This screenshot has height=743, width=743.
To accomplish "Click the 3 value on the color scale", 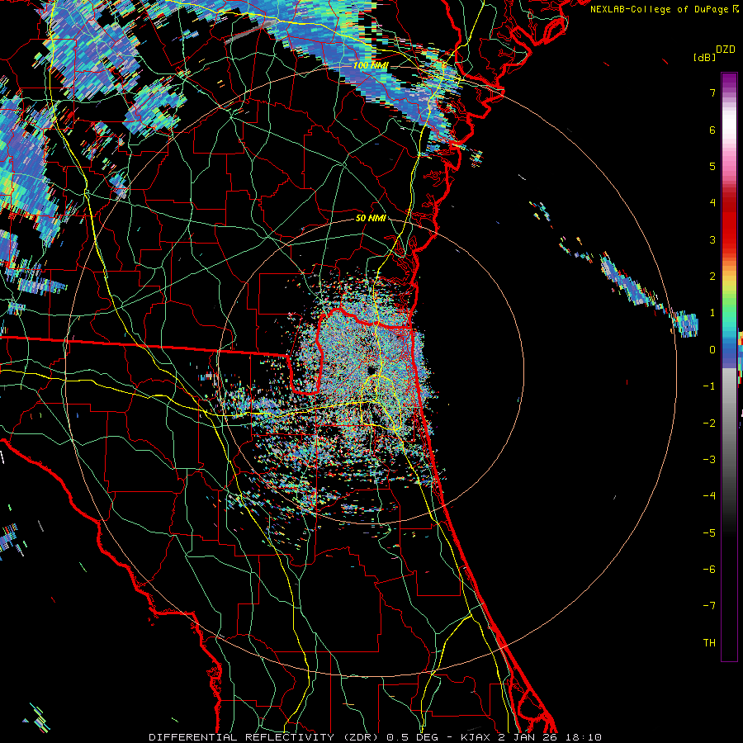I will click(712, 239).
